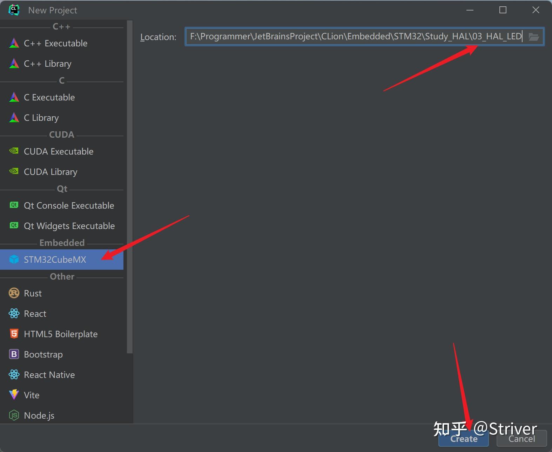Pick Qt Console Executable project type
The height and width of the screenshot is (452, 552).
click(62, 205)
